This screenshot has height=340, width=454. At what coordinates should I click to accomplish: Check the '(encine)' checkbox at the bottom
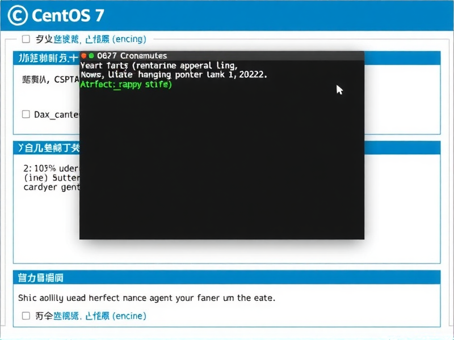pyautogui.click(x=25, y=316)
